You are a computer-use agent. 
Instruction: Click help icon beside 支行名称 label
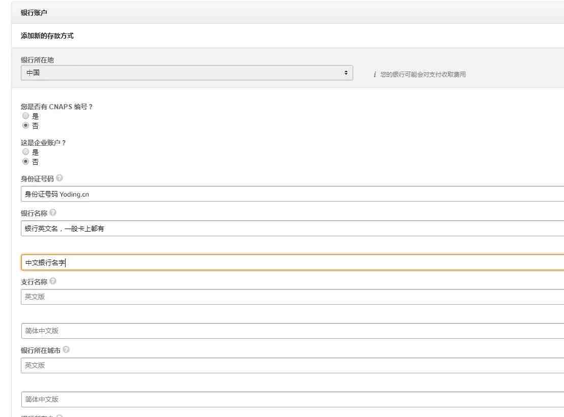[53, 281]
